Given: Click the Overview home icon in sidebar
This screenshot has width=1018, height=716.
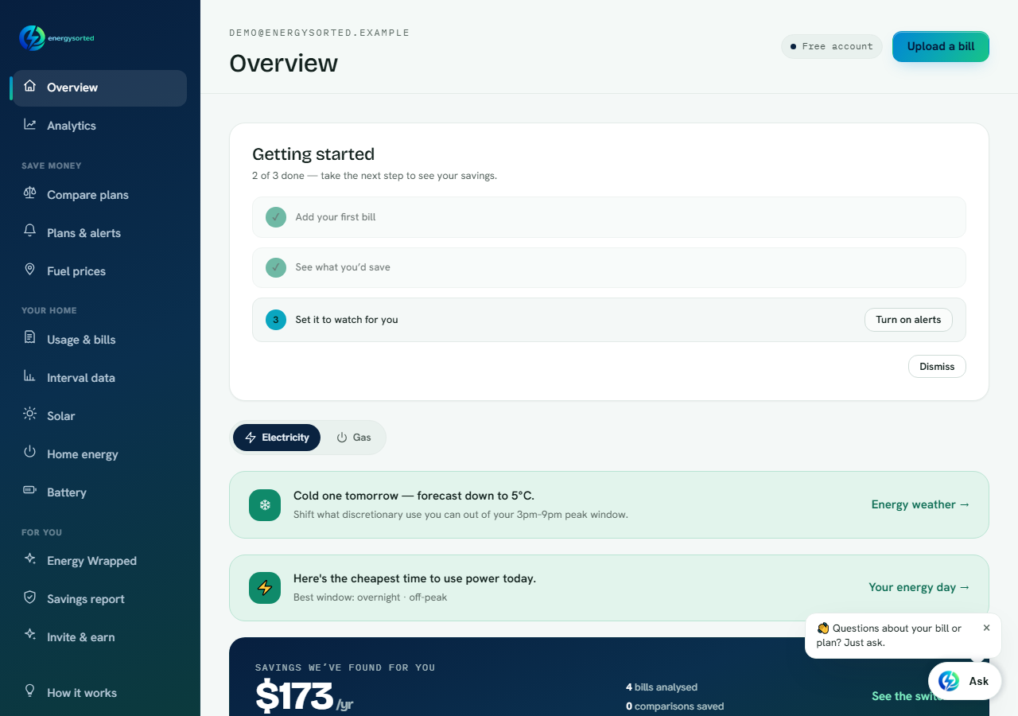Looking at the screenshot, I should (30, 86).
